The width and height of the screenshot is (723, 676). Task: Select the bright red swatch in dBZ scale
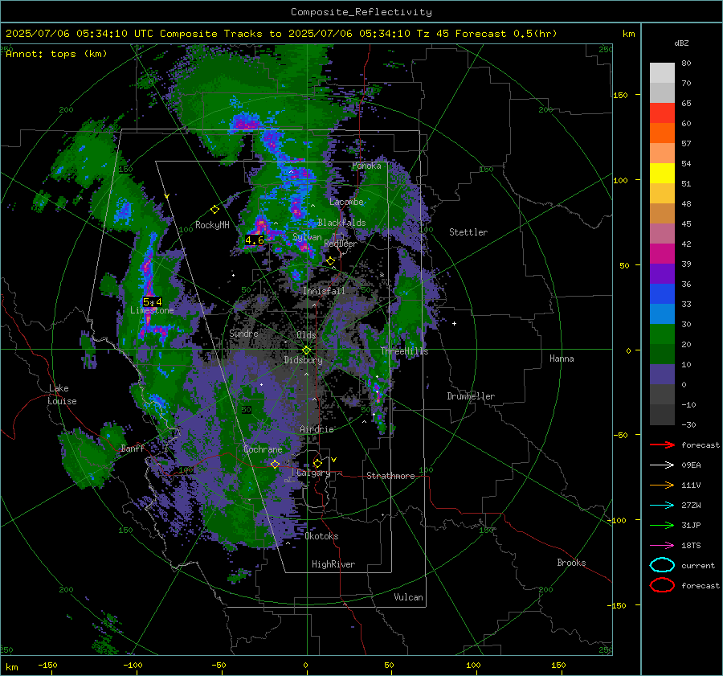(x=662, y=113)
